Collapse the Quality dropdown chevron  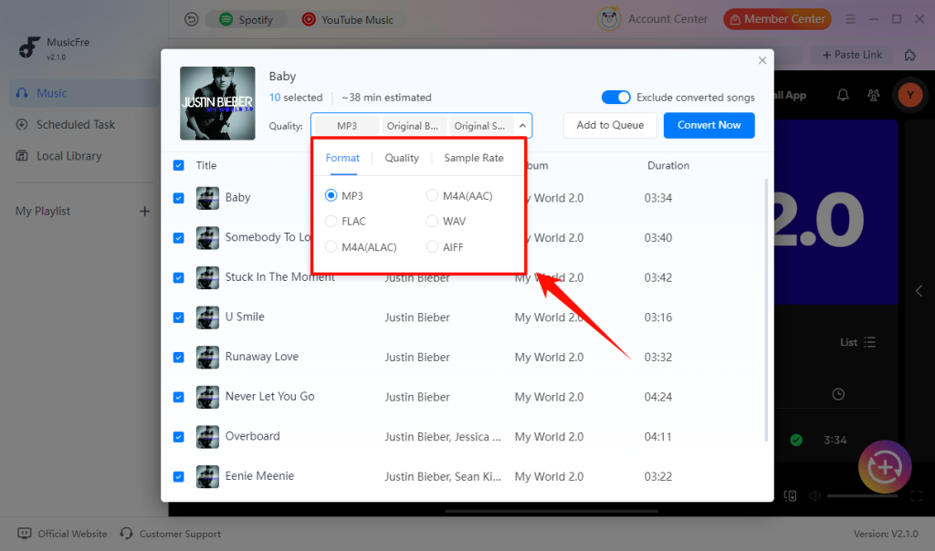(522, 126)
